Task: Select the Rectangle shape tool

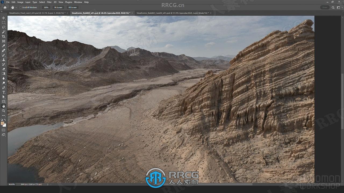Action: point(3,102)
